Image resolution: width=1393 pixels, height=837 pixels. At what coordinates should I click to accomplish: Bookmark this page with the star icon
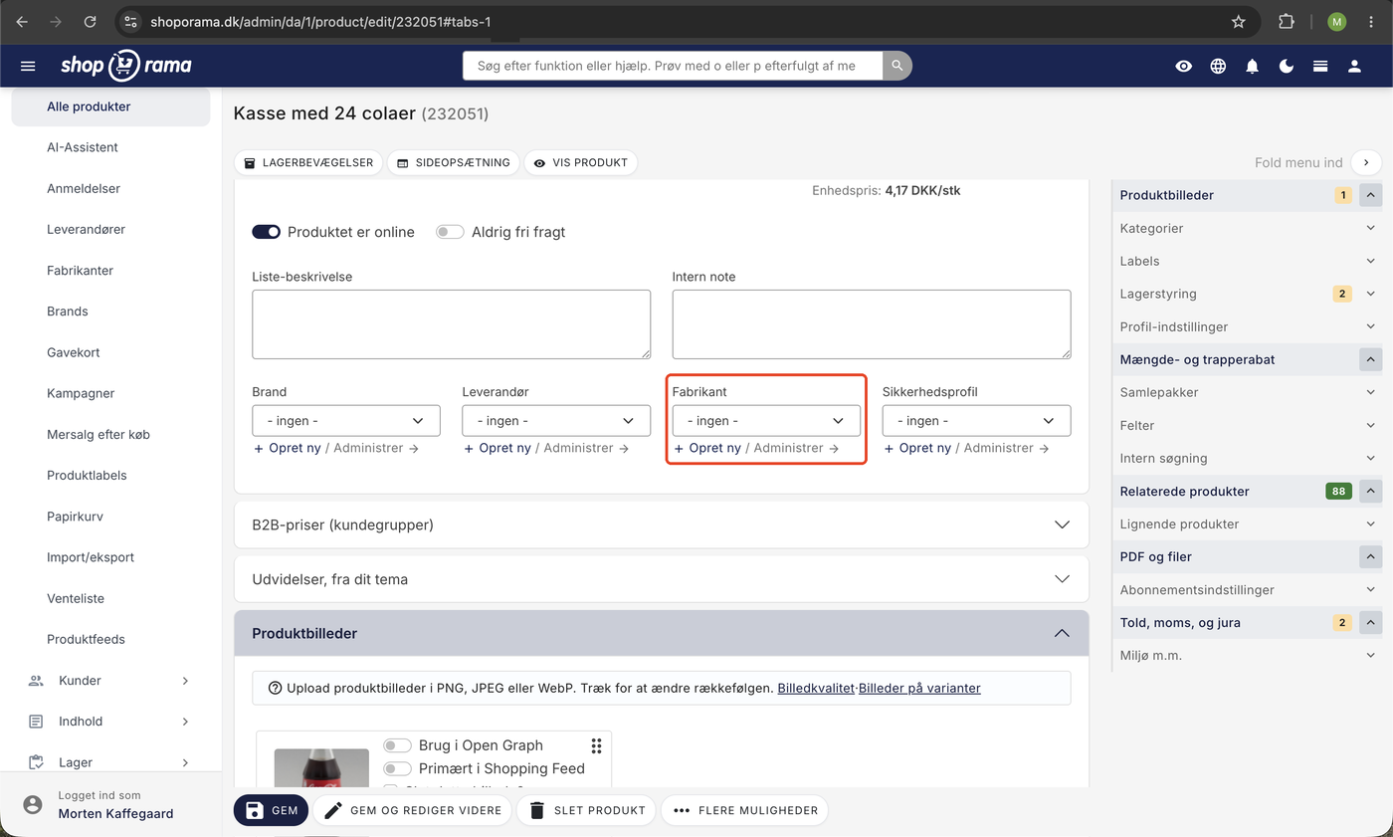click(x=1239, y=21)
